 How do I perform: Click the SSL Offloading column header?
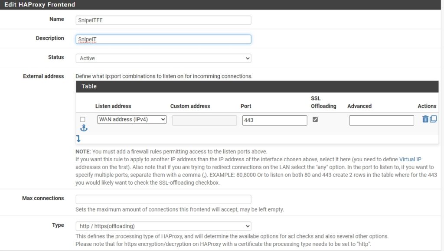point(323,102)
